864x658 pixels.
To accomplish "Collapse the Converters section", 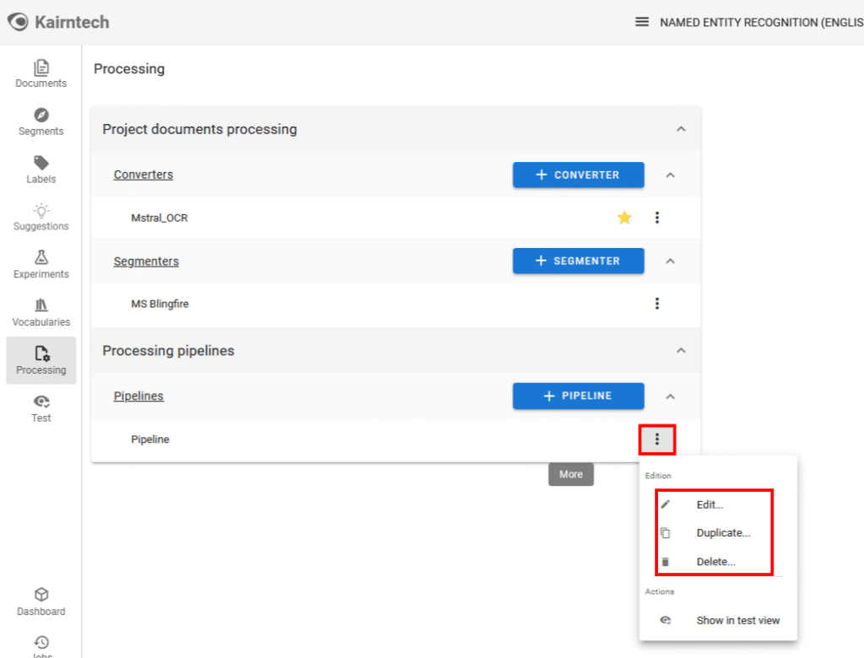I will (671, 175).
